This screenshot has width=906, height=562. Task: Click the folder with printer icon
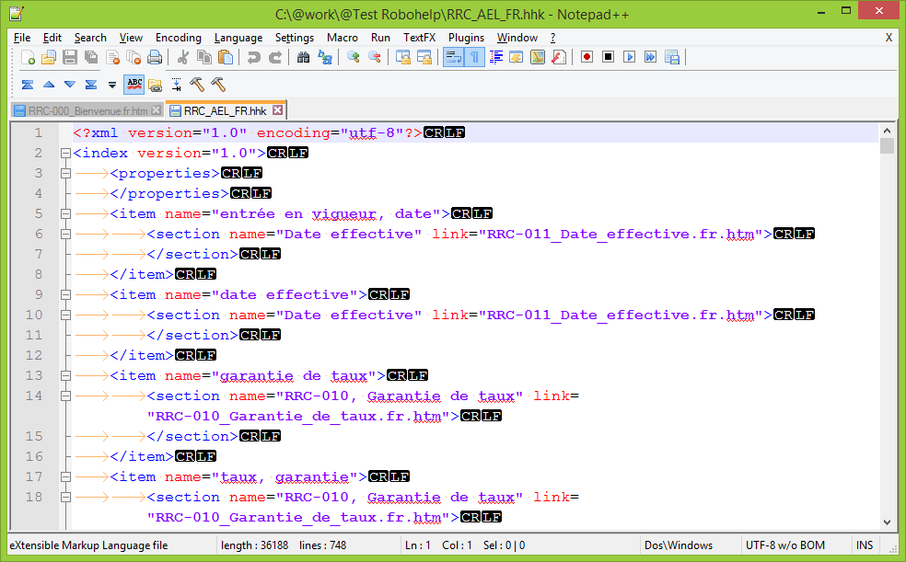pyautogui.click(x=155, y=85)
